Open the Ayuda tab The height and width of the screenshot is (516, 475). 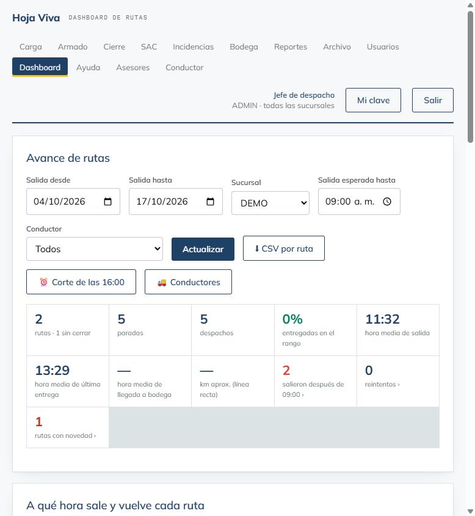[x=88, y=67]
